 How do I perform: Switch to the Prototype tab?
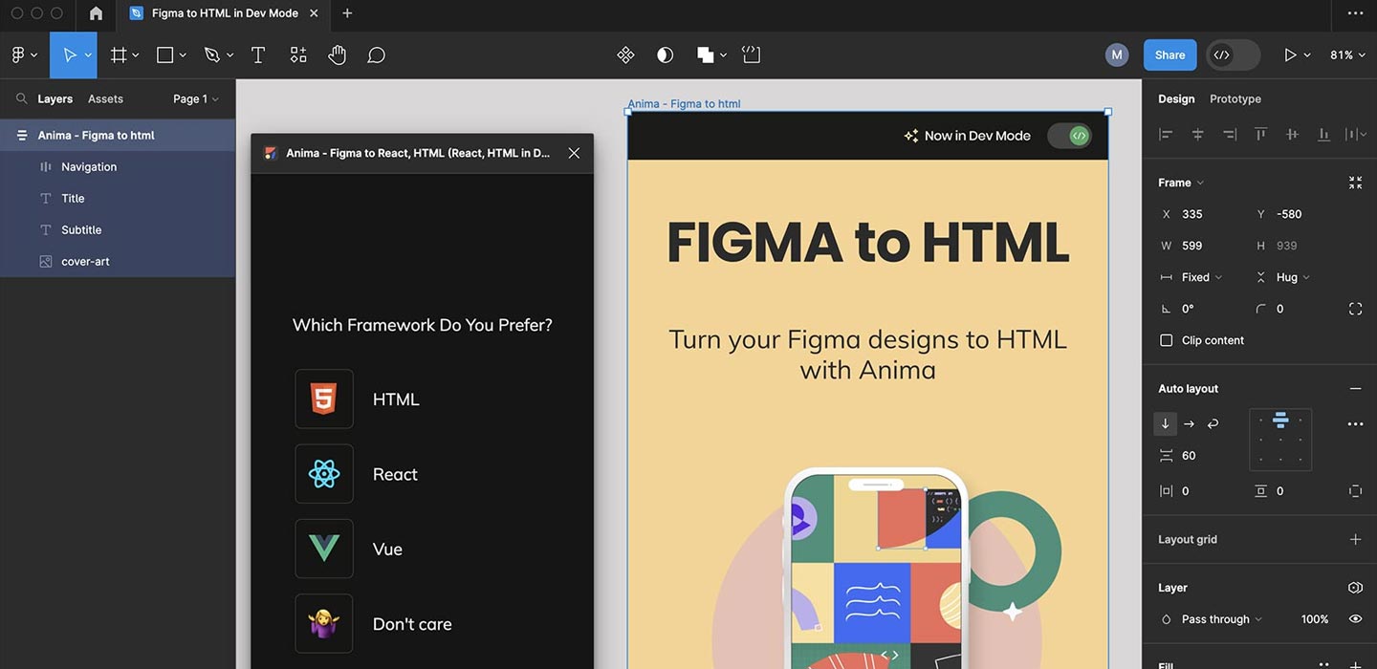click(x=1235, y=98)
